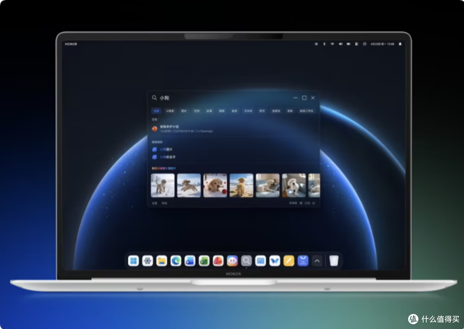Image resolution: width=464 pixels, height=329 pixels.
Task: Switch to the 文档 filter tab
Action: tap(196, 111)
